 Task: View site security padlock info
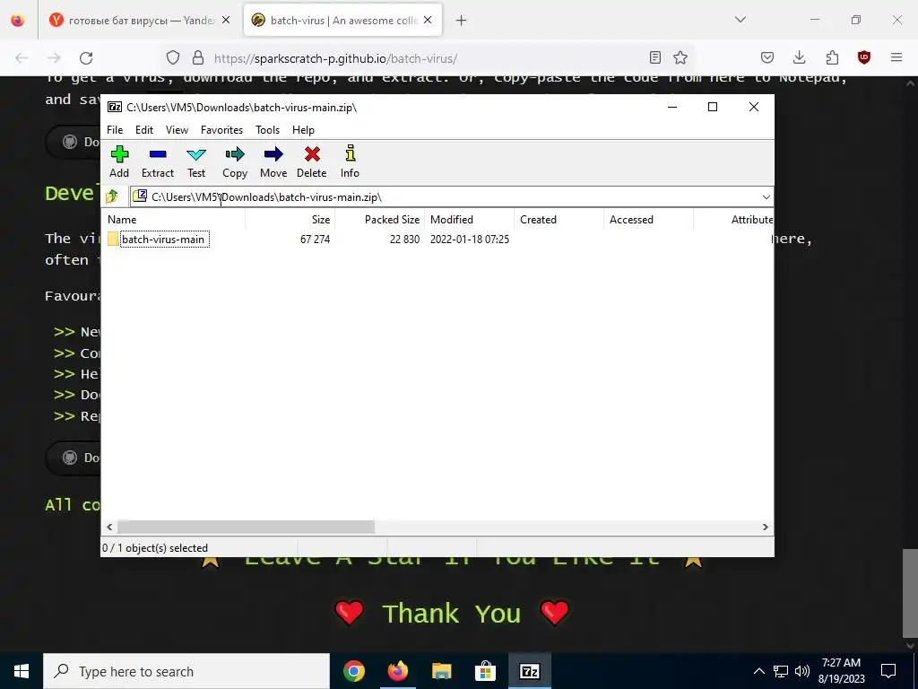pos(198,58)
